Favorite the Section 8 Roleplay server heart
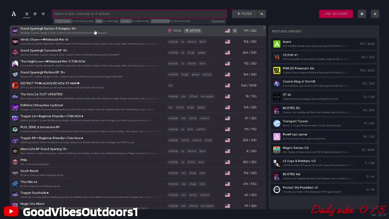Image resolution: width=389 pixels, height=219 pixels. click(x=235, y=30)
